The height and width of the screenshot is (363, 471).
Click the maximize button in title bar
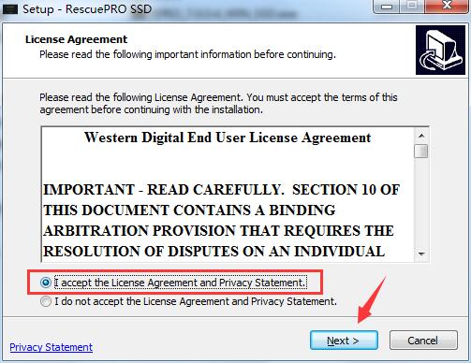coord(412,6)
